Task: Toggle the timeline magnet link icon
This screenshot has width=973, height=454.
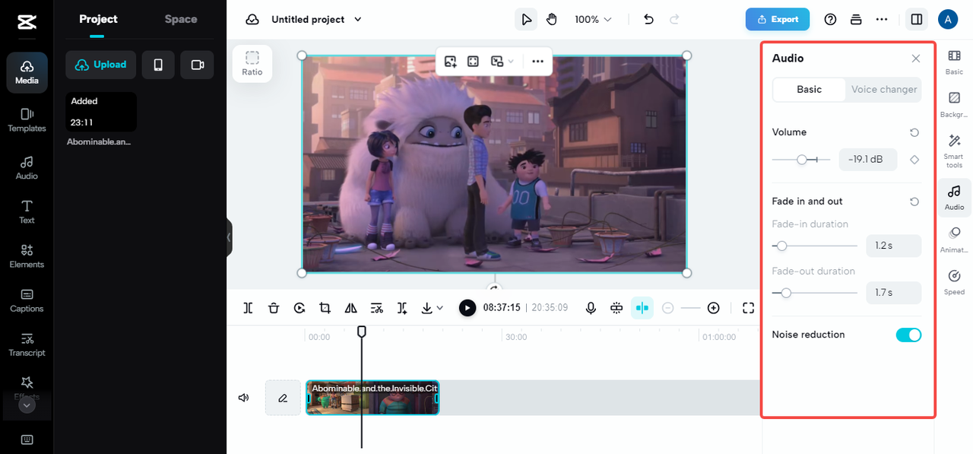Action: point(616,308)
